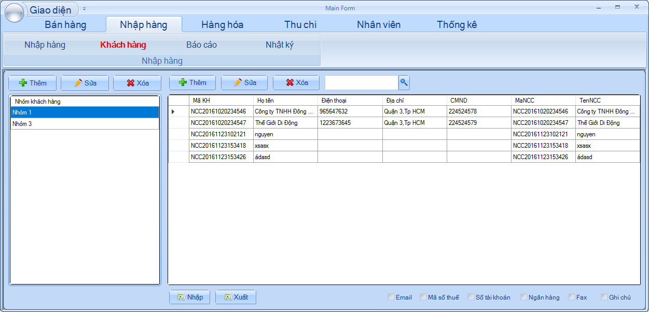This screenshot has height=312, width=649.
Task: Delete customer with Xóa beside the search box
Action: coord(296,82)
